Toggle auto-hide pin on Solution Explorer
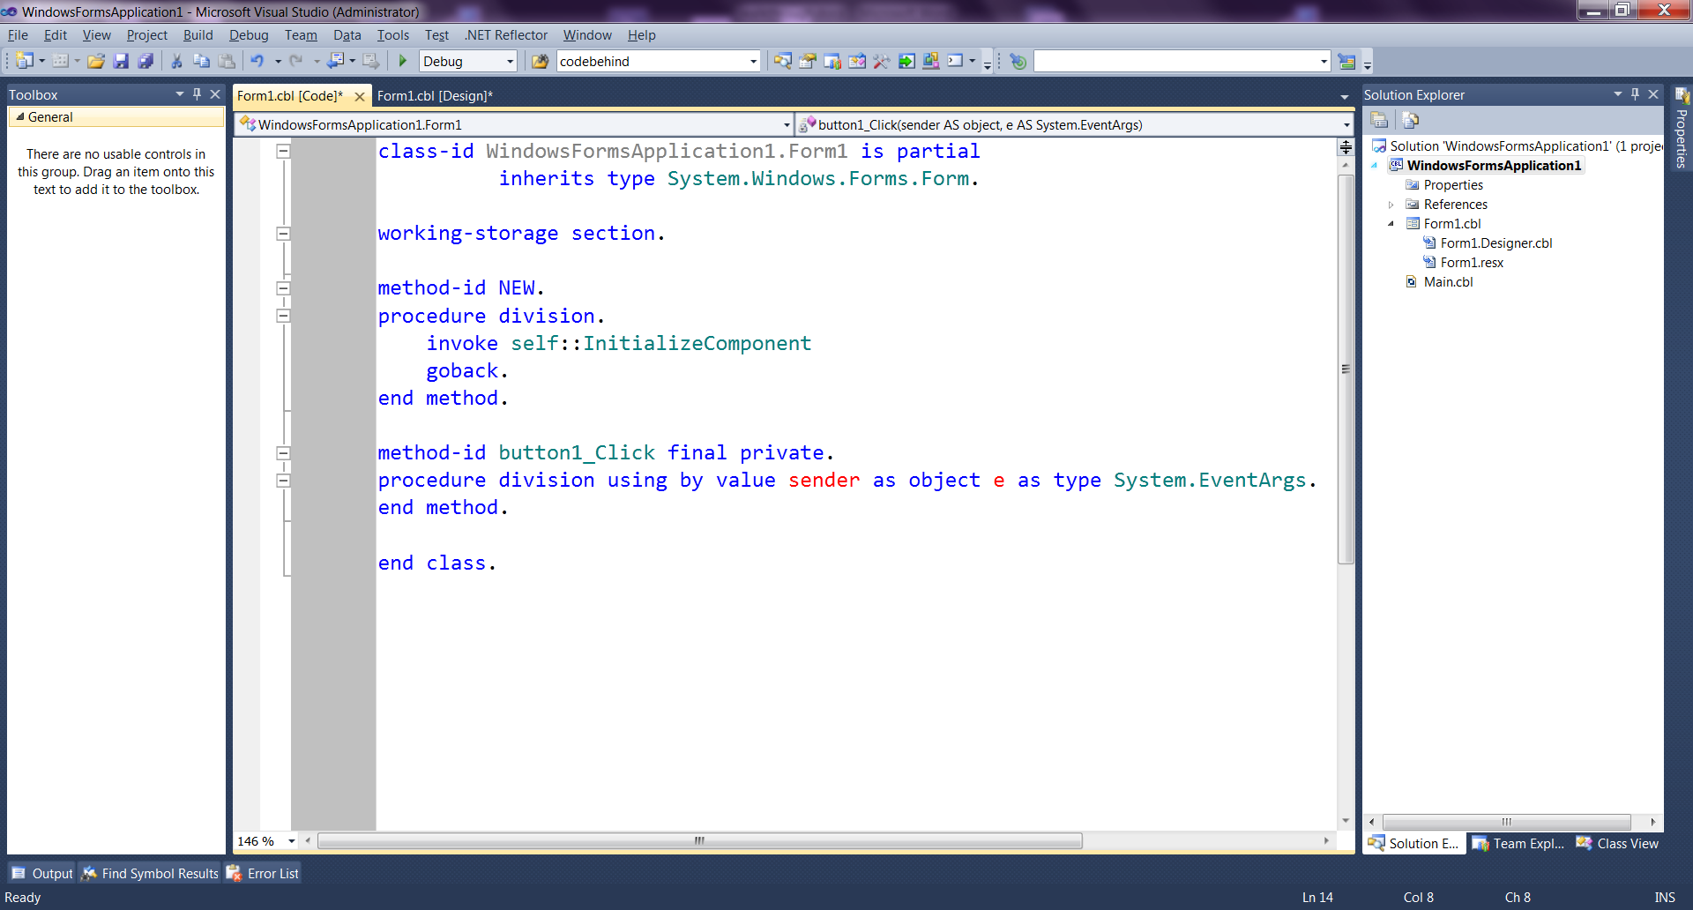Image resolution: width=1693 pixels, height=910 pixels. pos(1635,93)
